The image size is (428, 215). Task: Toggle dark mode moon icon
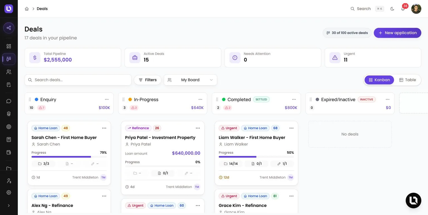tap(392, 9)
